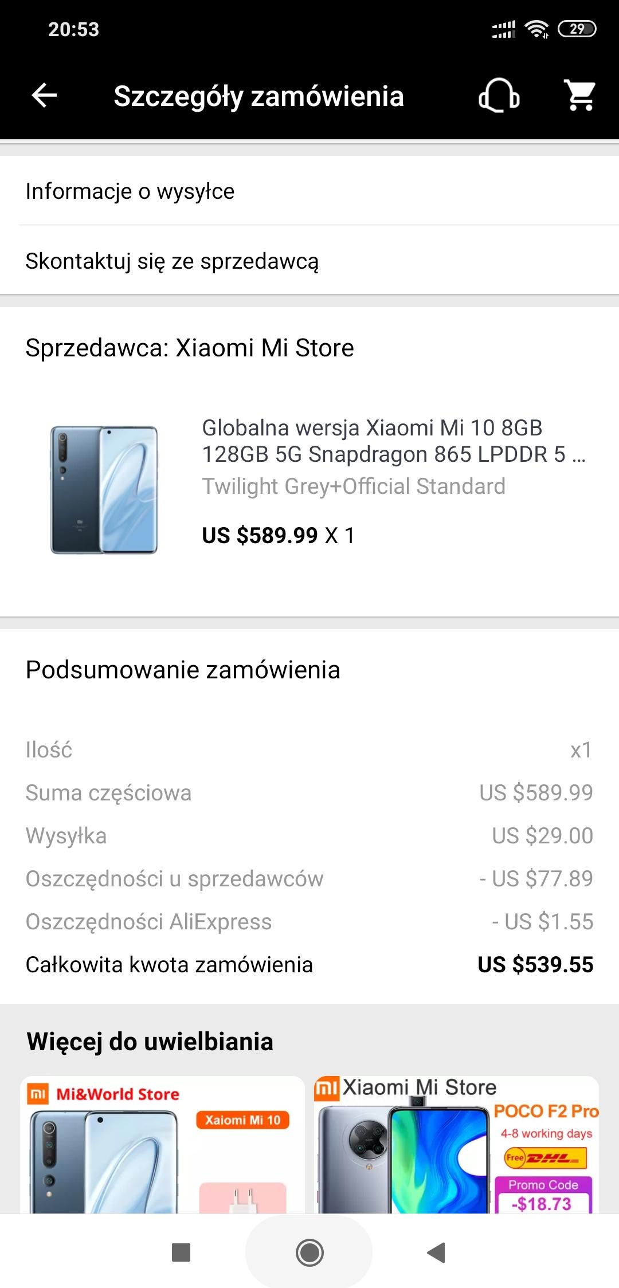Tap the back arrow icon

coord(44,95)
